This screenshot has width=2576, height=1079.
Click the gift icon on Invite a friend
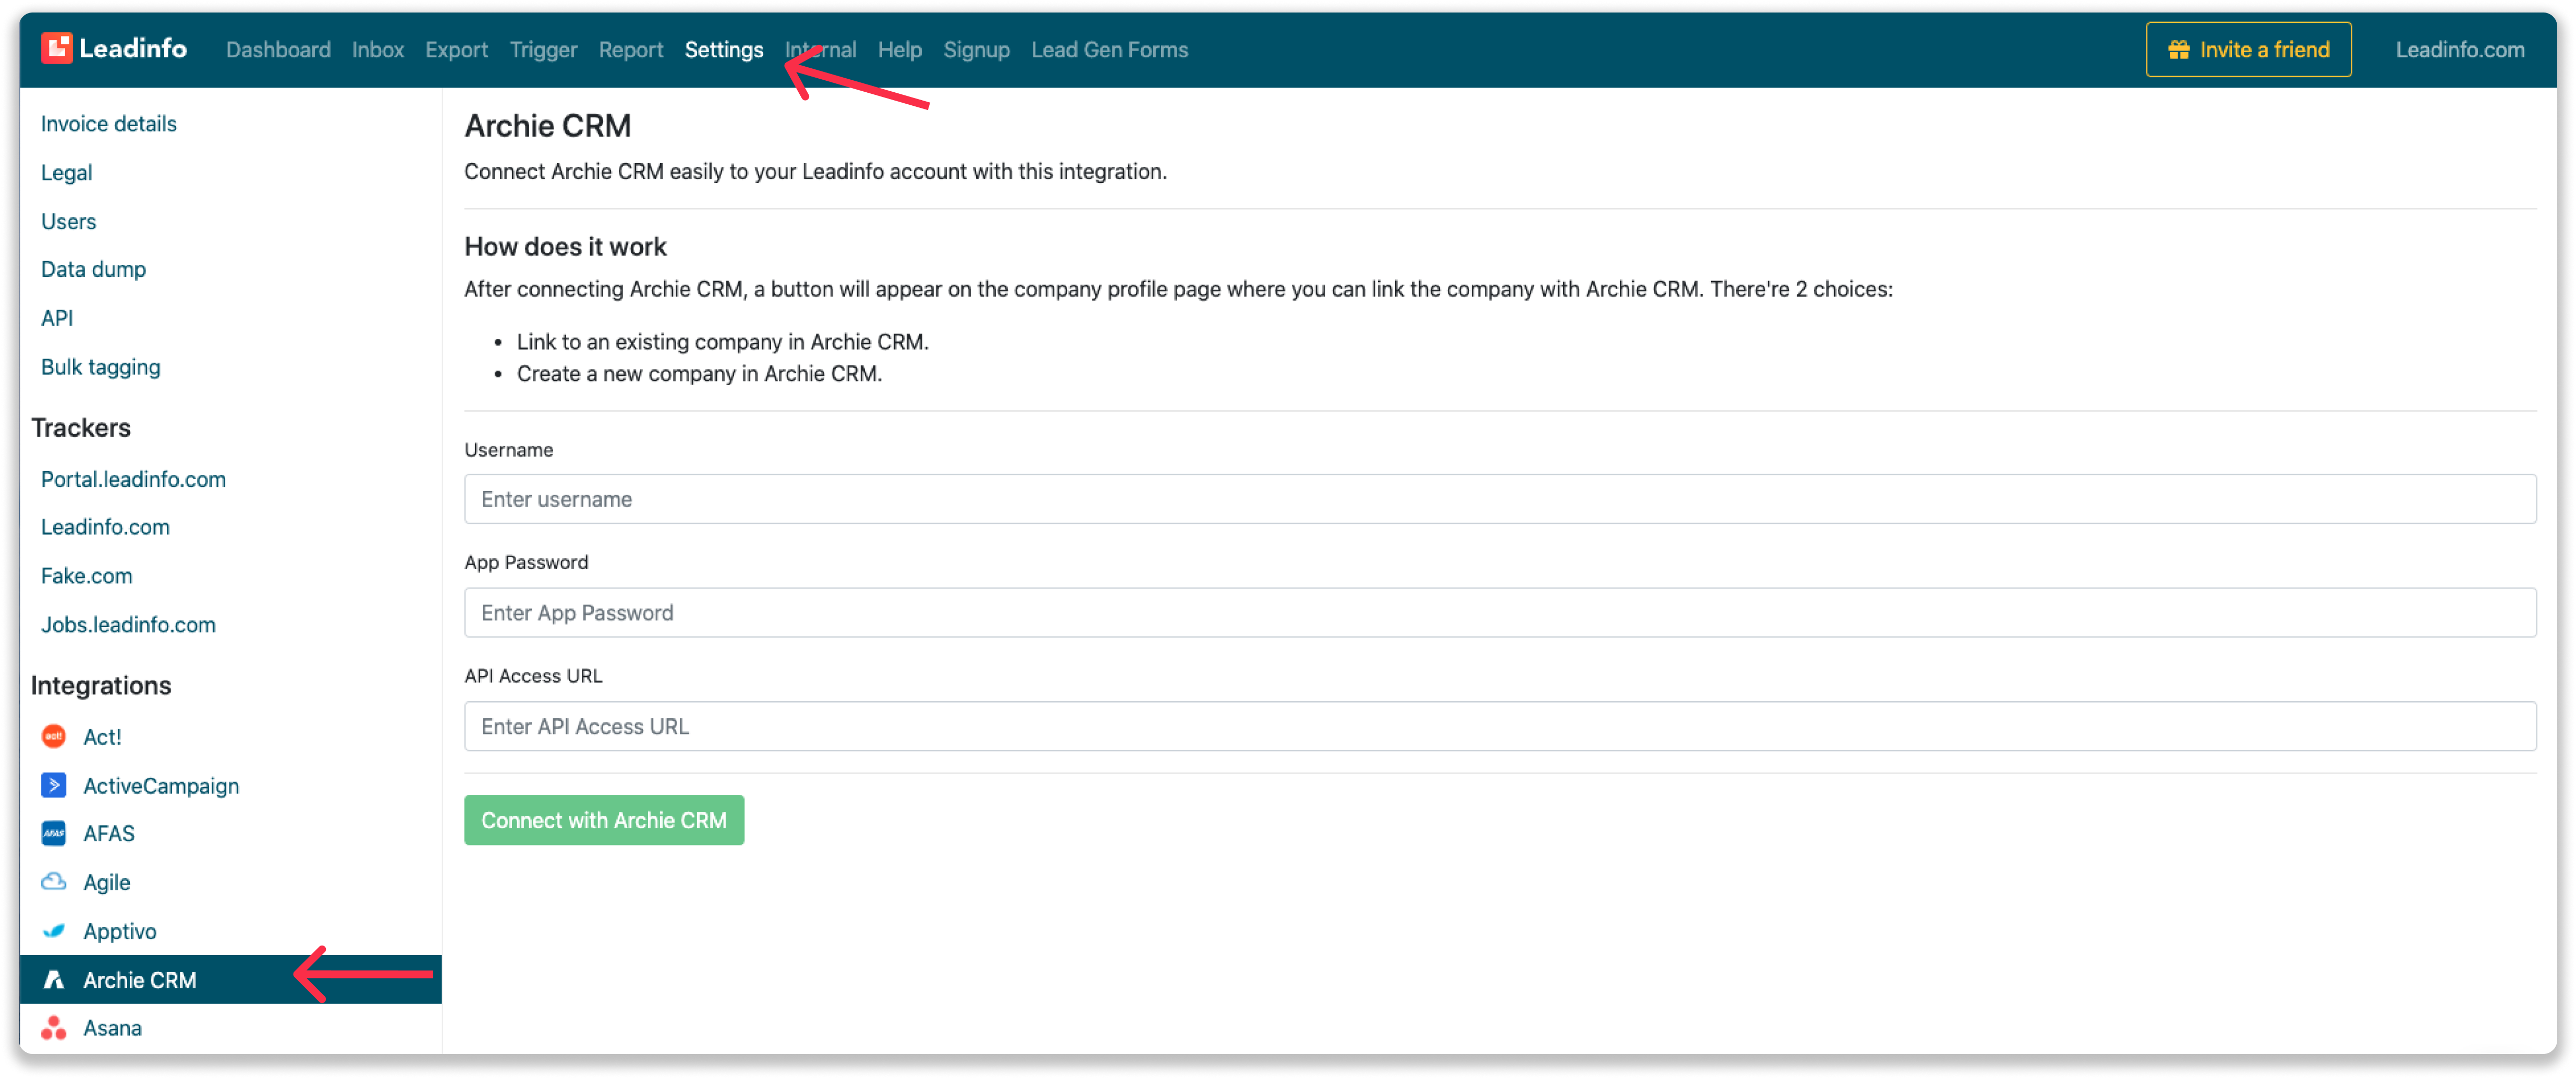tap(2179, 50)
